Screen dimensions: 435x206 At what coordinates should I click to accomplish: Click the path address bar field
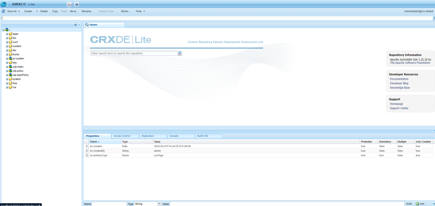click(x=217, y=18)
